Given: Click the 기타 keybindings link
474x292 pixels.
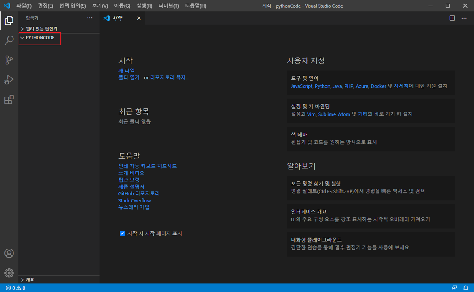Looking at the screenshot, I should (362, 114).
